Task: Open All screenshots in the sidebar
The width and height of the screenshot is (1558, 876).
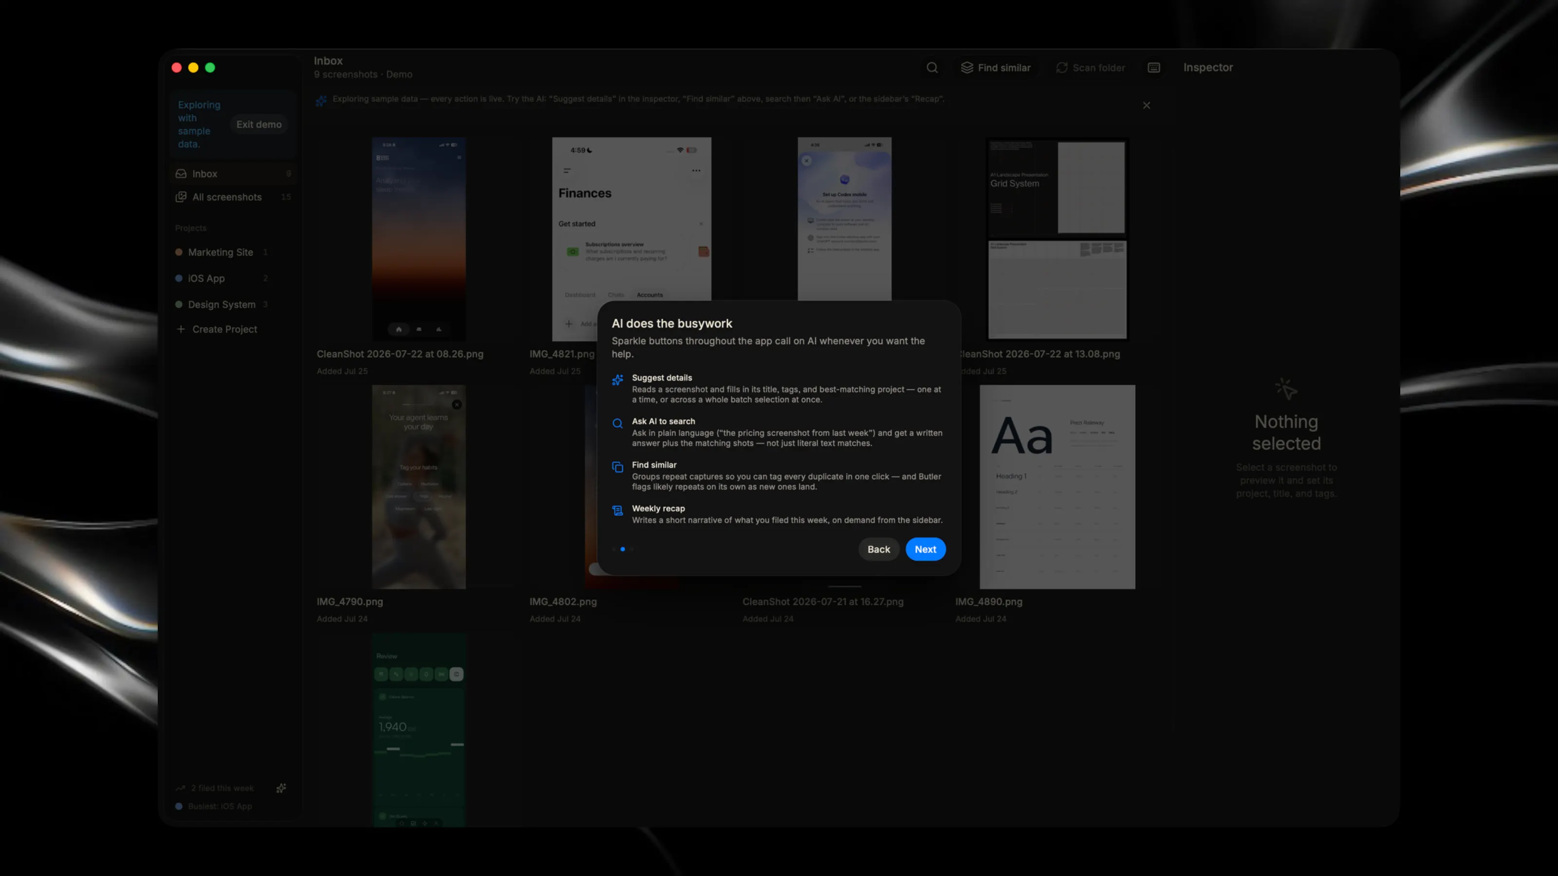Action: (x=234, y=197)
